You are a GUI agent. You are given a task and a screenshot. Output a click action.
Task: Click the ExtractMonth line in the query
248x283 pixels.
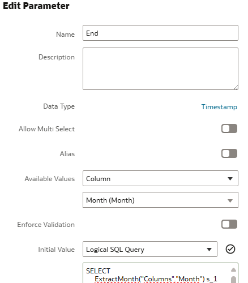[x=156, y=279]
